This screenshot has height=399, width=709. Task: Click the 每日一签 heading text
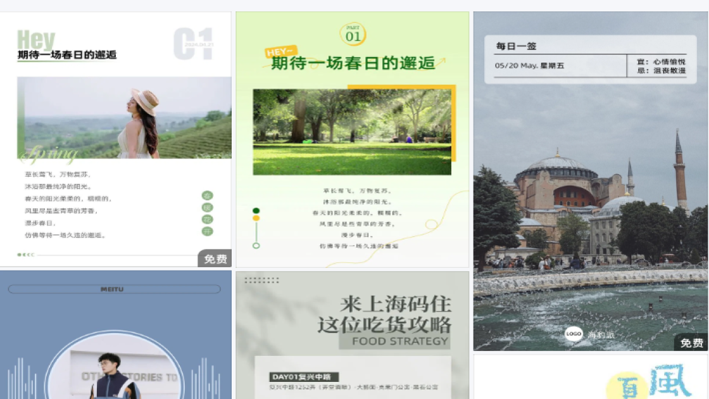tap(516, 46)
